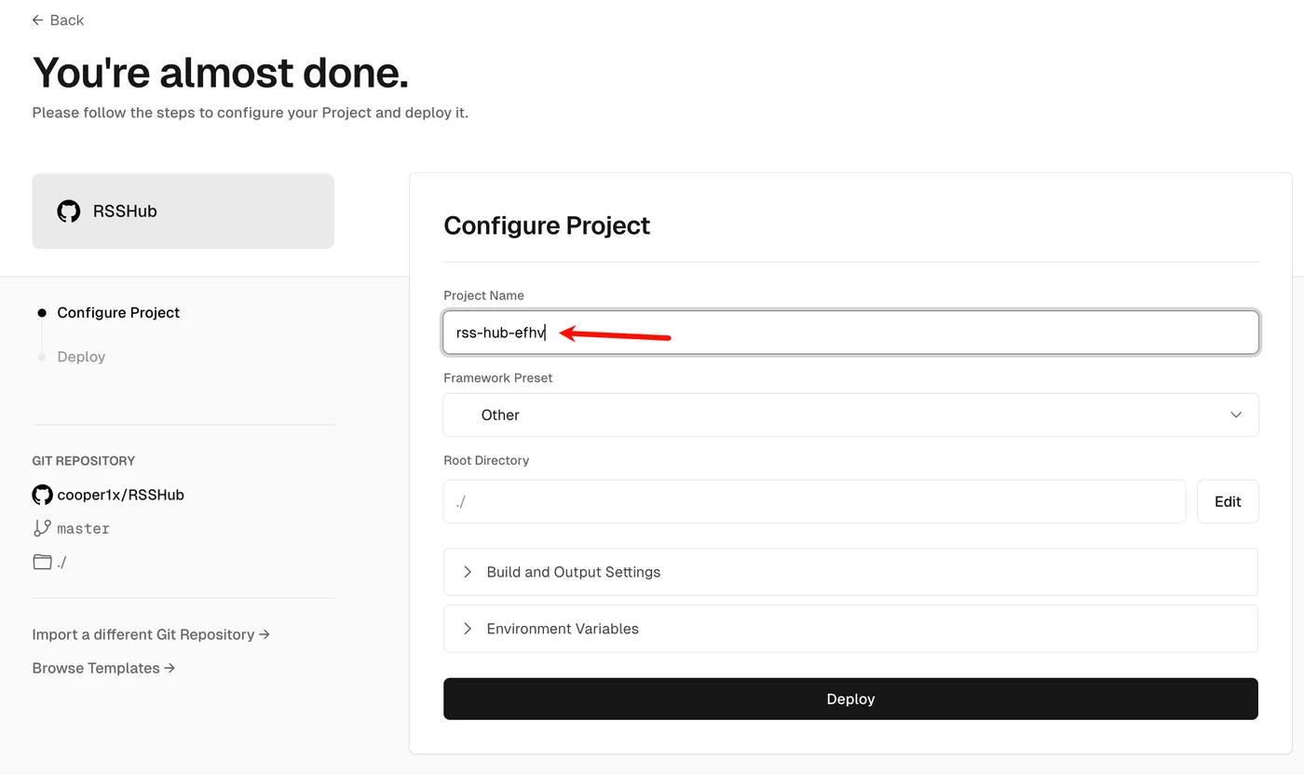Viewport: 1304px width, 775px height.
Task: Click Edit next to Root Directory
Action: tap(1228, 501)
